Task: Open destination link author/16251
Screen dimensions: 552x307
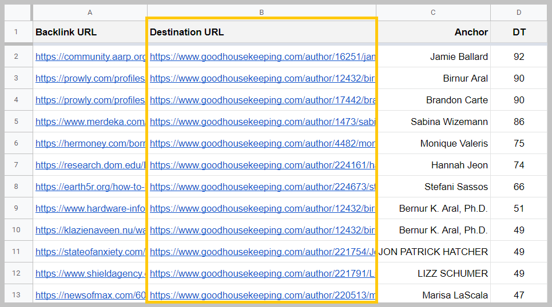Action: pos(263,56)
